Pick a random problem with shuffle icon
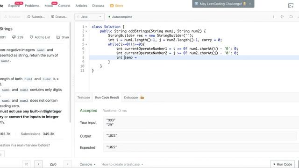 [26, 164]
